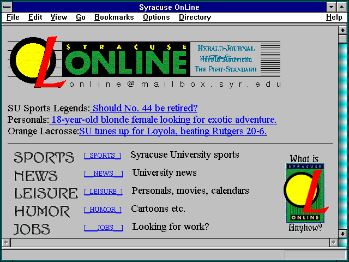Follow the [ SPORTS ] link

click(x=103, y=155)
